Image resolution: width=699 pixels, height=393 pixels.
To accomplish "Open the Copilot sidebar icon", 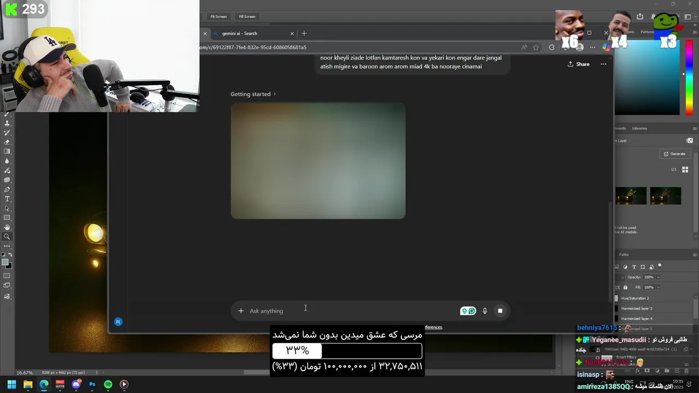I will 606,47.
